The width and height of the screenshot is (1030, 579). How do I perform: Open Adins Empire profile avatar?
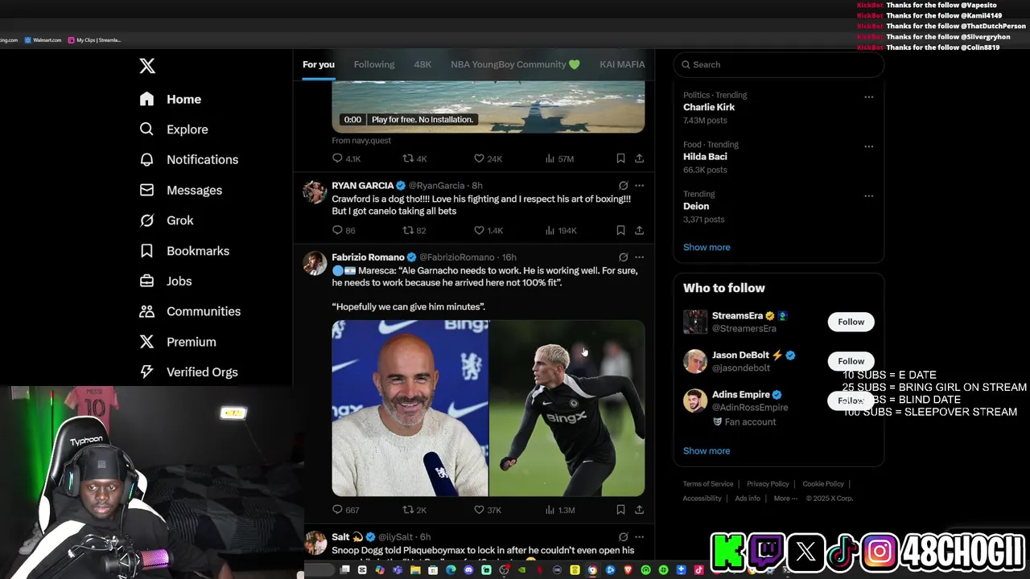(695, 401)
